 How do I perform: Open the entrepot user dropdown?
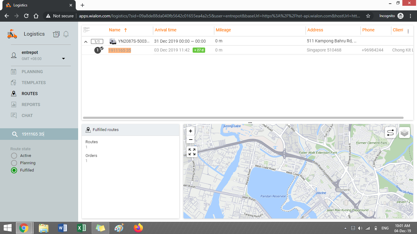coord(63,58)
